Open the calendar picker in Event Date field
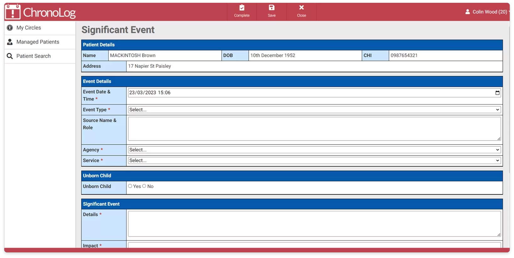 tap(497, 93)
